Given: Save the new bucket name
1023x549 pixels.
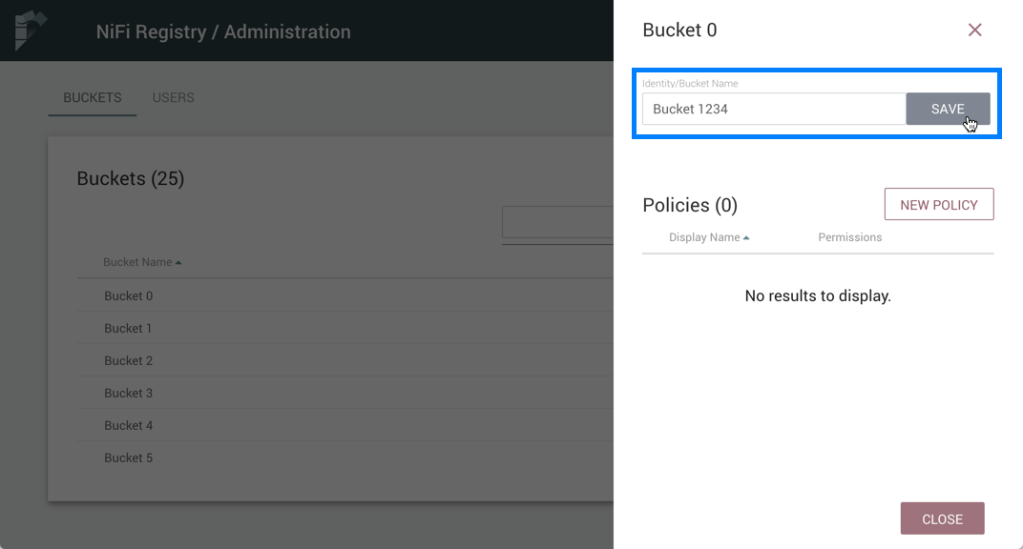Looking at the screenshot, I should point(948,109).
